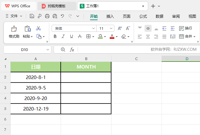Toggle Strikethrough formatting
The height and width of the screenshot is (135, 200).
80,36
